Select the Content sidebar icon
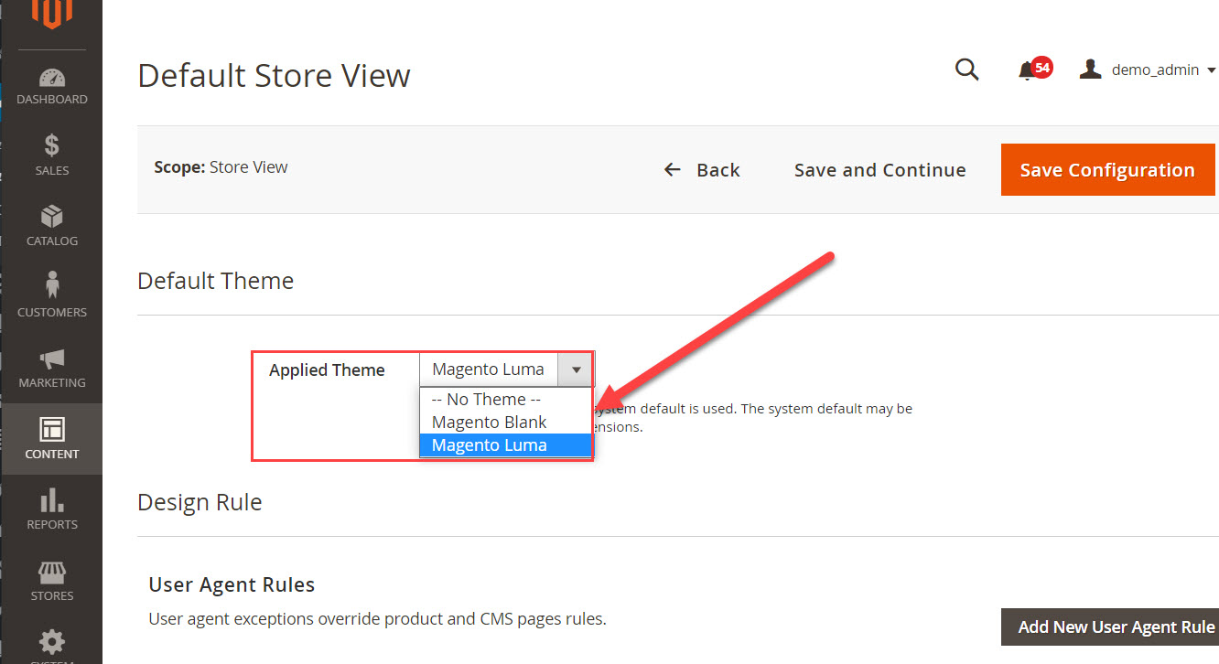Screen dimensions: 1219x664 tap(52, 430)
